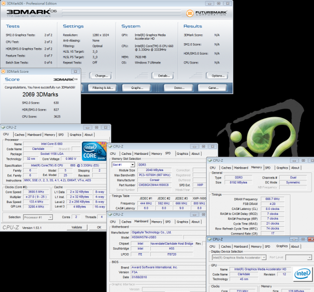Screen dimensions: 314x292
Task: Click the CPU-Z title icon of the Graphics window
Action: tap(209, 239)
